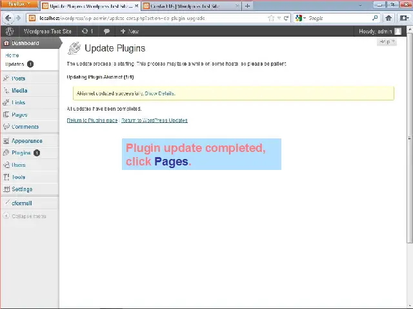This screenshot has height=309, width=413.
Task: Open the cformsII menu
Action: (22, 203)
